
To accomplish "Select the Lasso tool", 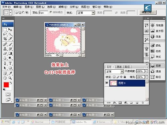I will click(x=5, y=34).
